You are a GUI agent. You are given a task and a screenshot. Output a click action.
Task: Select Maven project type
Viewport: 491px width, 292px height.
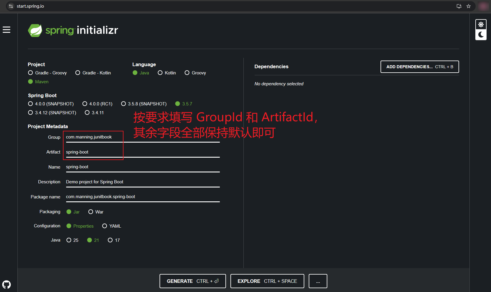coord(38,82)
